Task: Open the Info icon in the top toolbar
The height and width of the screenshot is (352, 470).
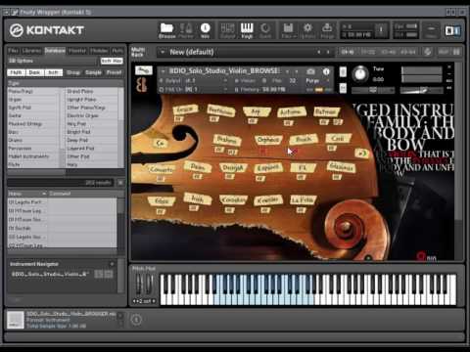Action: (205, 30)
